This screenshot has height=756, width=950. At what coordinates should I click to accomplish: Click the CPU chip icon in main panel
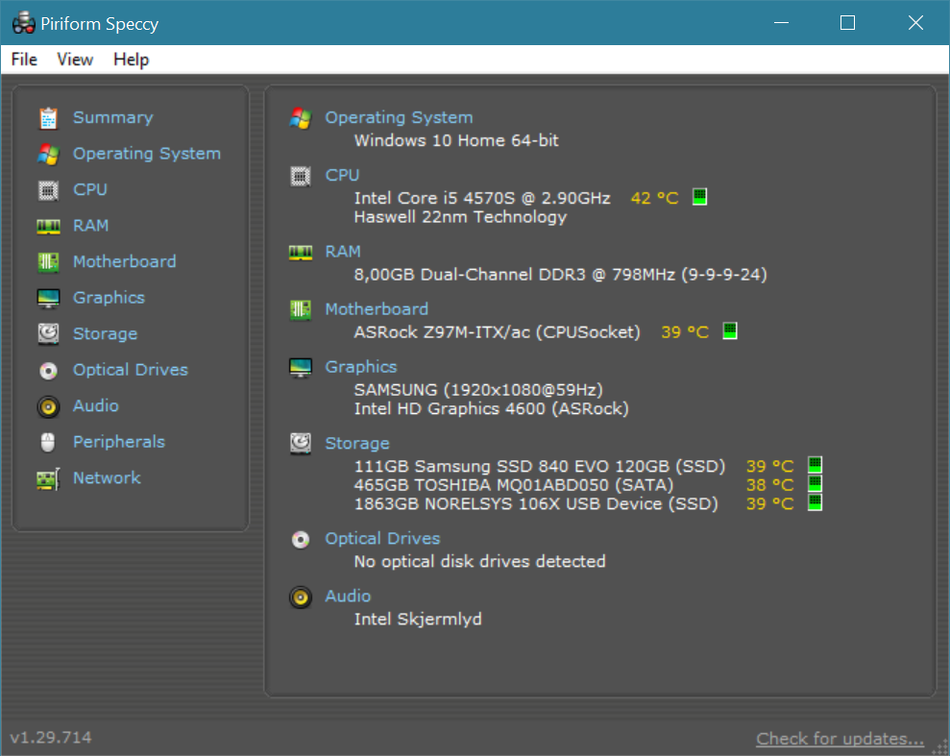click(301, 177)
